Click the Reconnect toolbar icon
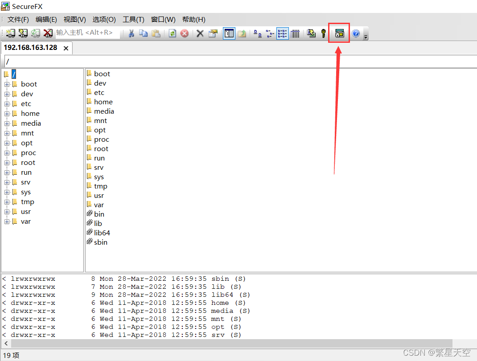Image resolution: width=477 pixels, height=361 pixels. coord(36,33)
